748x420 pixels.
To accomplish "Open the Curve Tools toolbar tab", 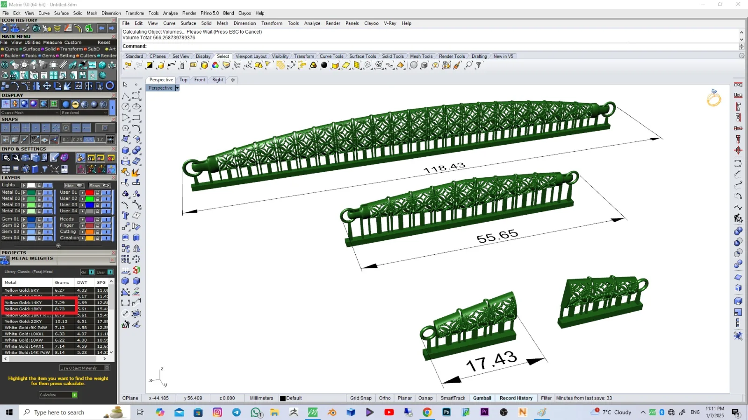I will tap(331, 56).
